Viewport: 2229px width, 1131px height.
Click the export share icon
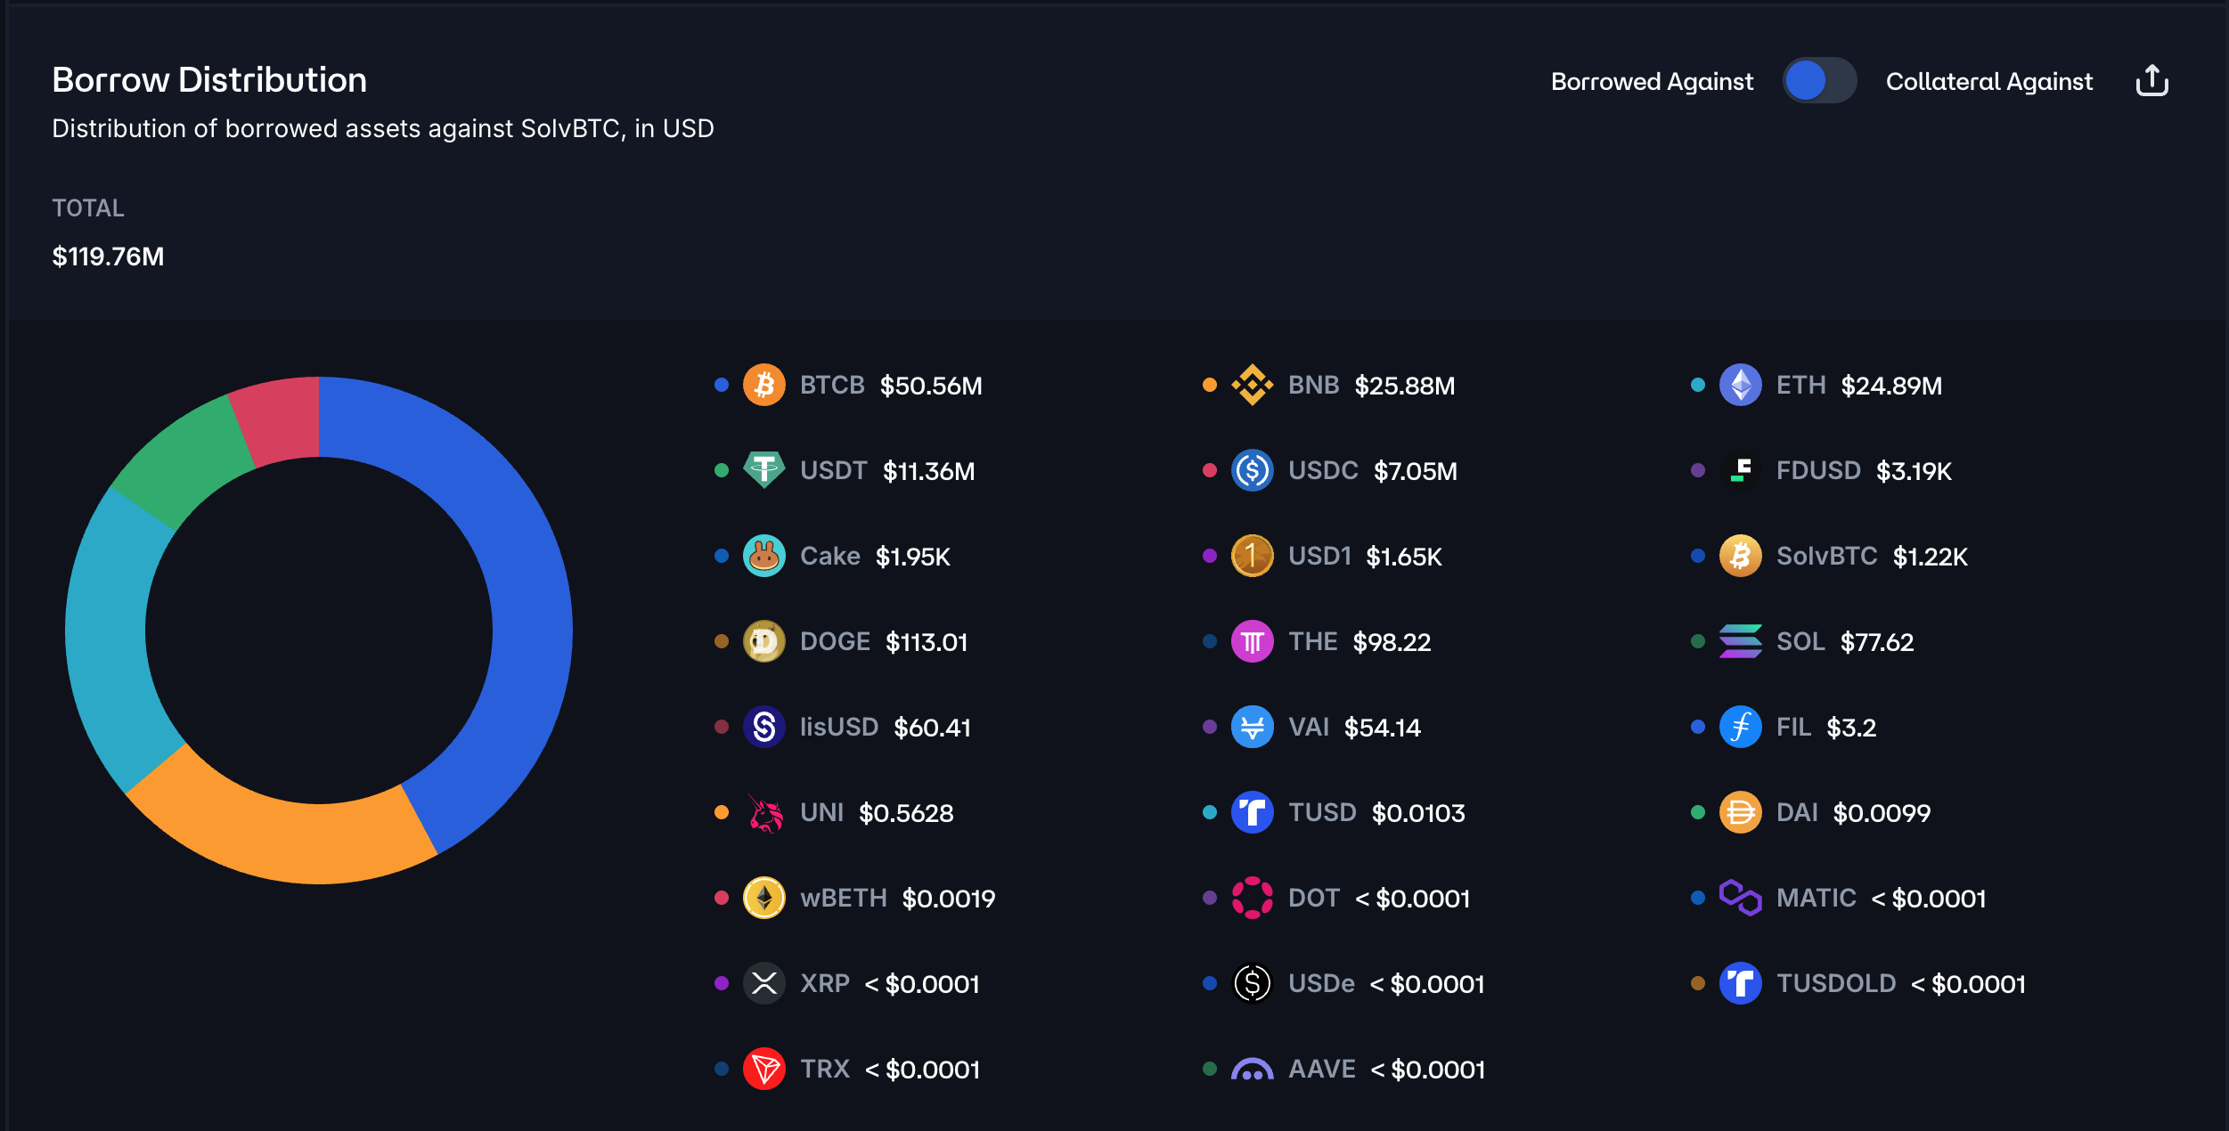pos(2151,81)
